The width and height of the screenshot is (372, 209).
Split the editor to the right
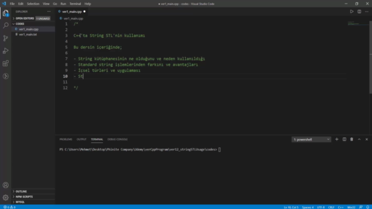[359, 12]
